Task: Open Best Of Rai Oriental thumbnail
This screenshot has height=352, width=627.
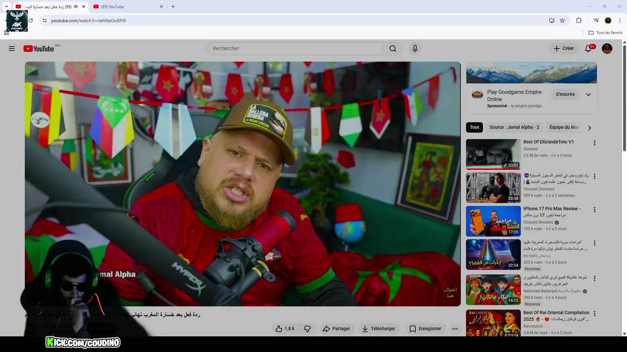Action: coord(493,323)
